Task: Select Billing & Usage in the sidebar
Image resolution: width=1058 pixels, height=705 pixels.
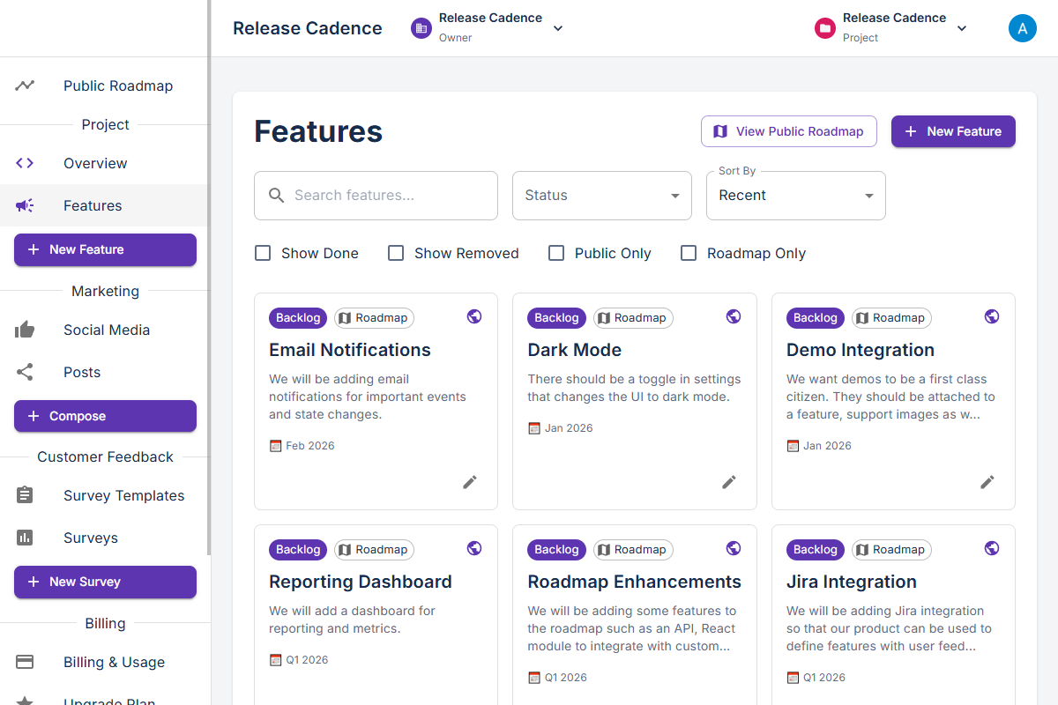Action: pyautogui.click(x=114, y=662)
